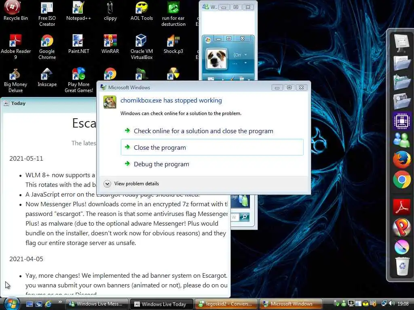The image size is (414, 310).
Task: Close the Microsoft Windows error dialog
Action: (301, 88)
